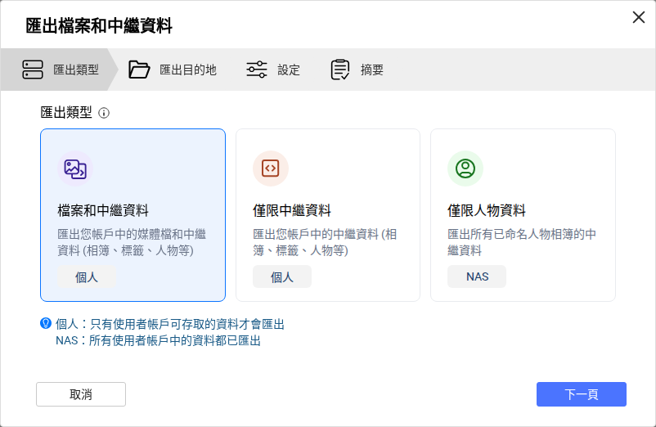Click the description 匯出您帳戶中的媒體檔和中繼資料
Image resolution: width=656 pixels, height=427 pixels.
pyautogui.click(x=132, y=242)
